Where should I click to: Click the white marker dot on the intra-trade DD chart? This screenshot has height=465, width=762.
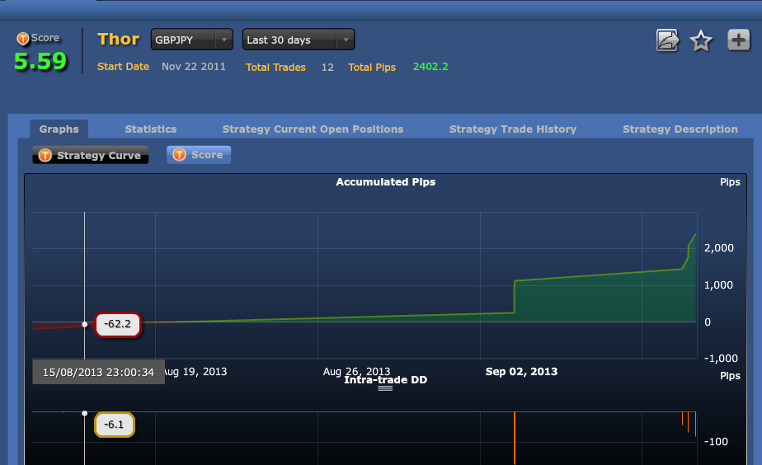pos(85,413)
